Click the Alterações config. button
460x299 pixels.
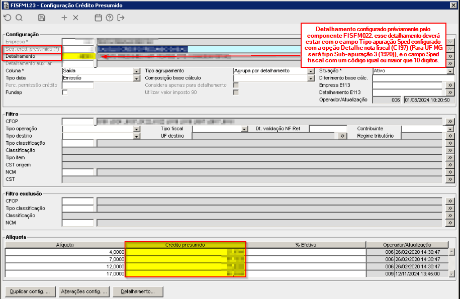coord(84,291)
